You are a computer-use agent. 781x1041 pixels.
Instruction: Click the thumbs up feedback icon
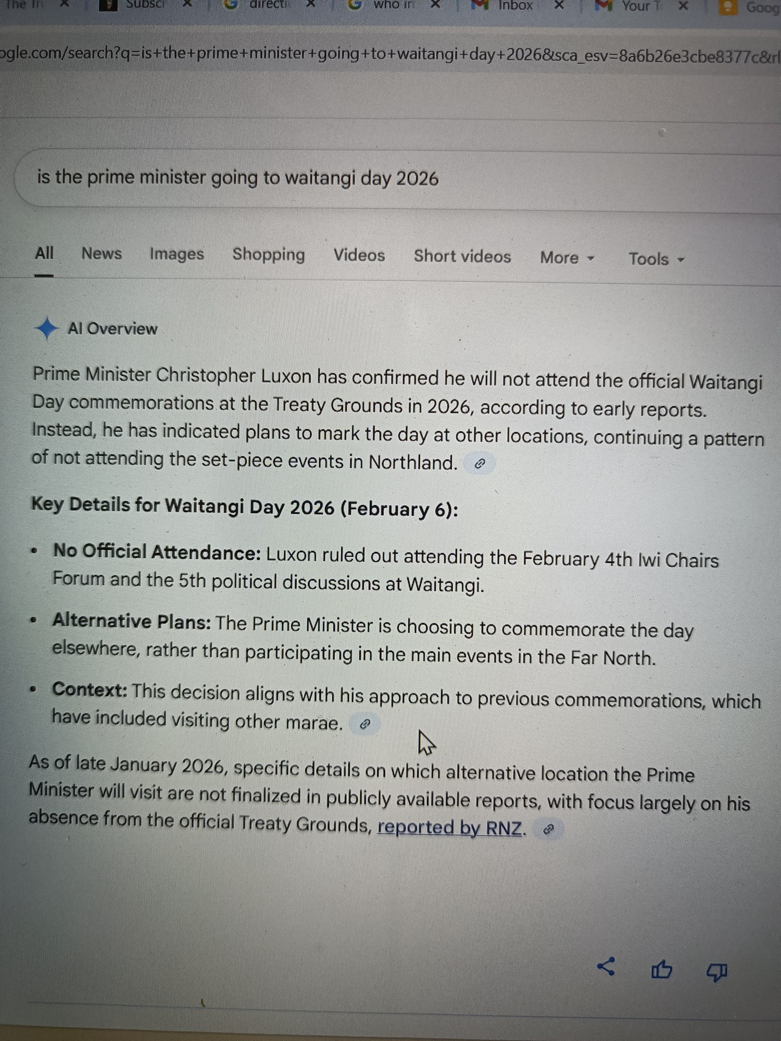pos(661,970)
